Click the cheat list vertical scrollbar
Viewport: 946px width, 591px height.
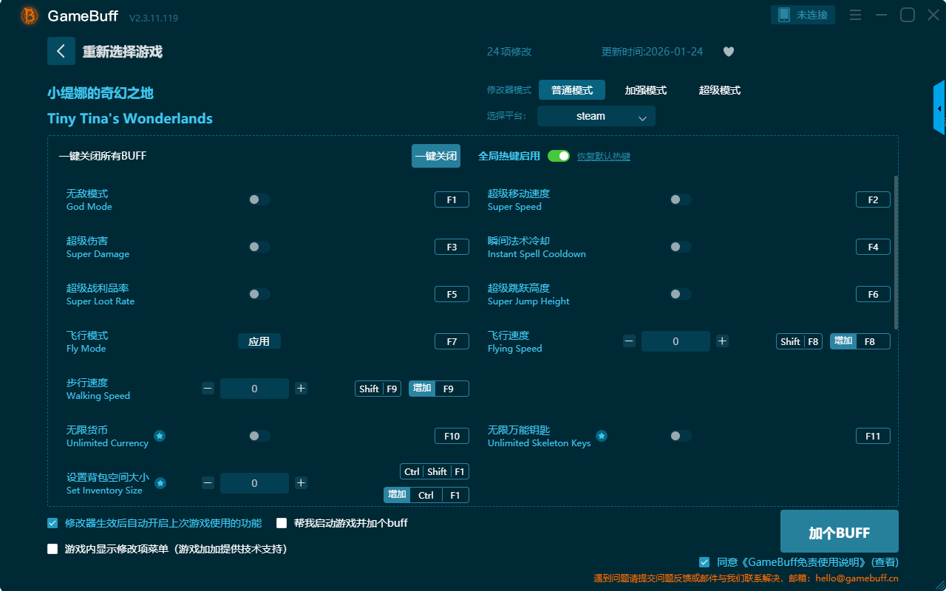(x=896, y=251)
